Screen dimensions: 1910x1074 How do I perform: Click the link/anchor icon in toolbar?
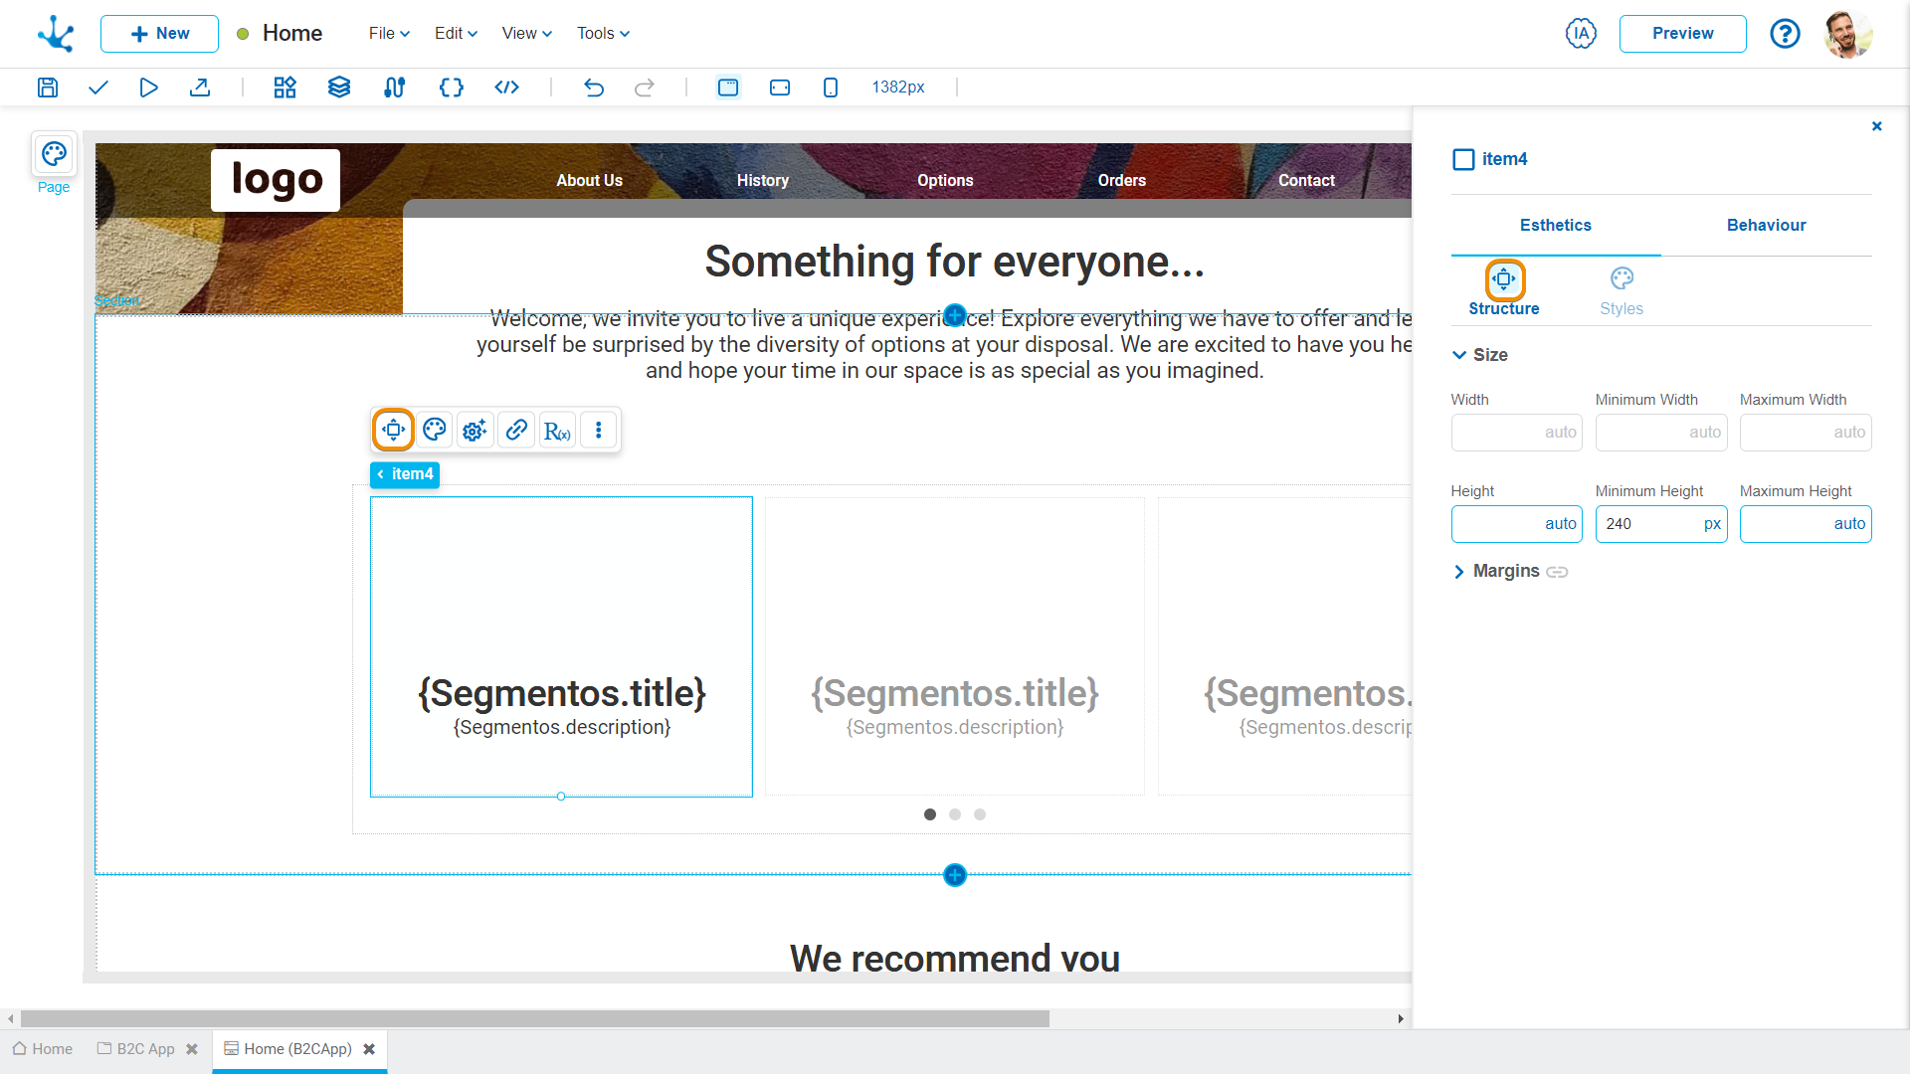pyautogui.click(x=517, y=431)
